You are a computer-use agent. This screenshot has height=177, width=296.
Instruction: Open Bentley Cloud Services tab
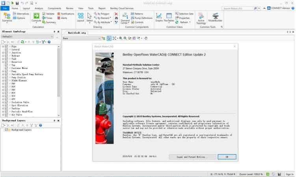coord(122,8)
